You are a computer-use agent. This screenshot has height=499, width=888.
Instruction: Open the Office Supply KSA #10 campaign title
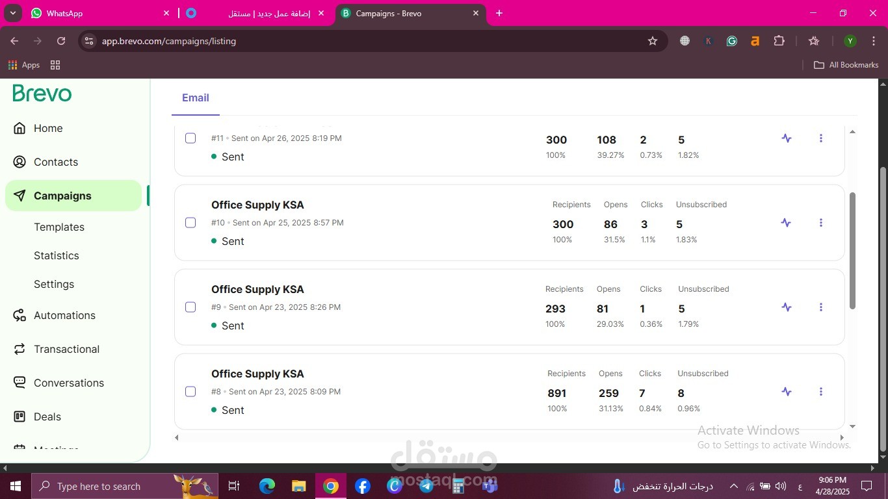[x=257, y=205]
